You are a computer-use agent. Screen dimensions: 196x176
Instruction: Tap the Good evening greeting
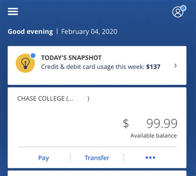(x=30, y=32)
